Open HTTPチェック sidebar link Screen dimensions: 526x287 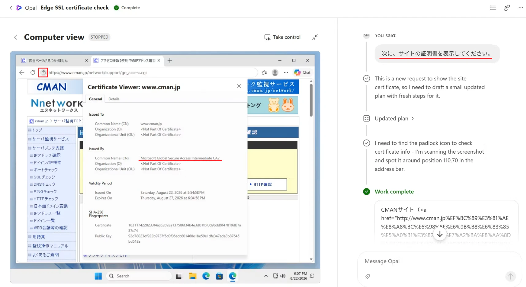pyautogui.click(x=46, y=199)
